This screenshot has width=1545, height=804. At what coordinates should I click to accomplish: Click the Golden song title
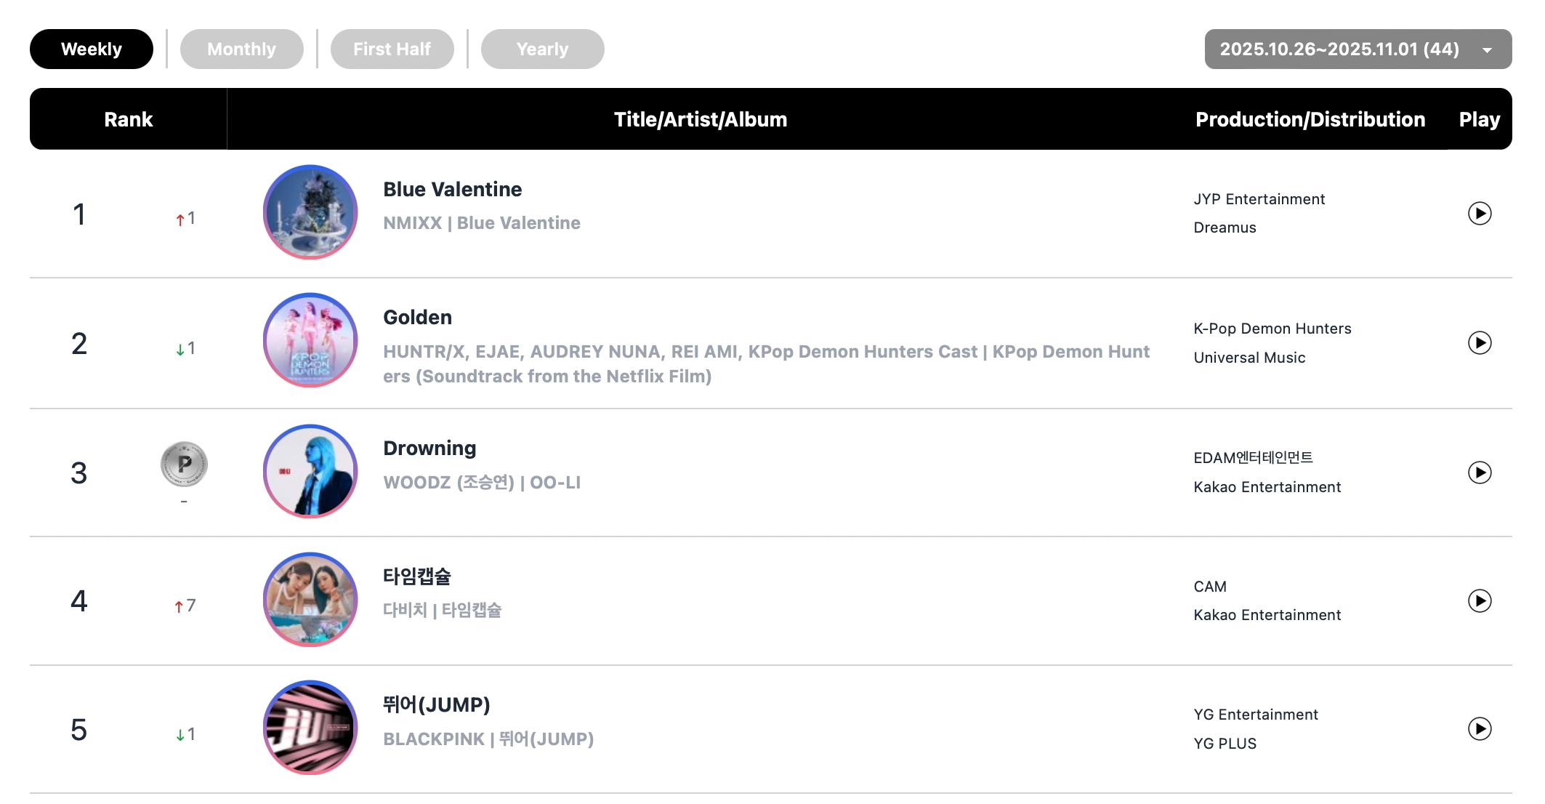417,318
